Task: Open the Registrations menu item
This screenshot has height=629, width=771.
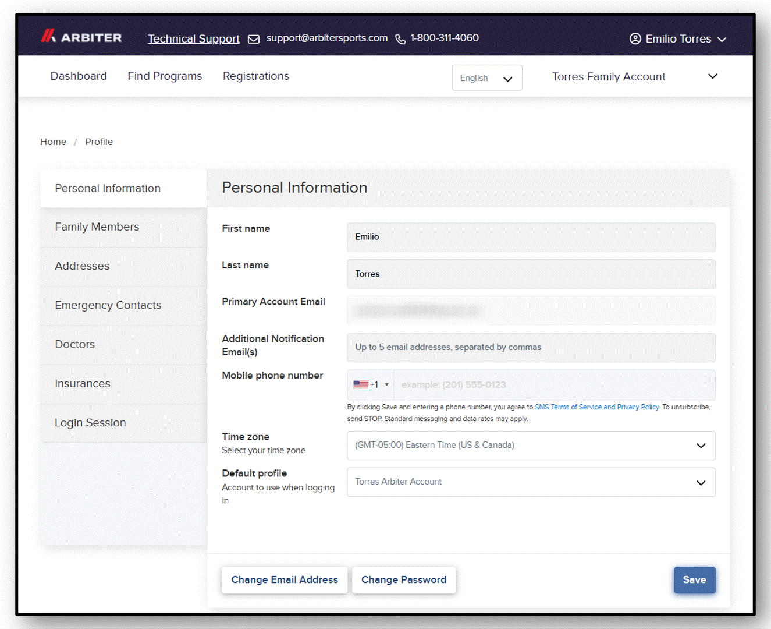Action: 256,76
